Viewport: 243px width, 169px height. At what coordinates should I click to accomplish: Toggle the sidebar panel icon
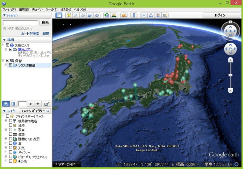pos(59,15)
